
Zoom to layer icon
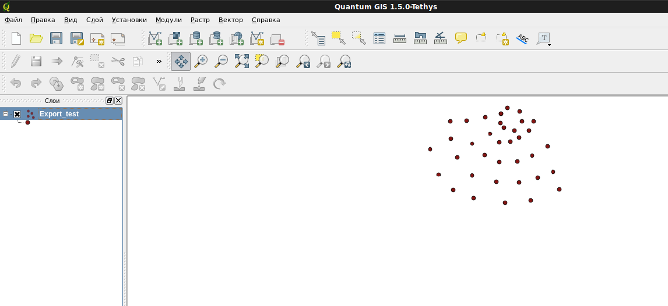click(x=283, y=61)
